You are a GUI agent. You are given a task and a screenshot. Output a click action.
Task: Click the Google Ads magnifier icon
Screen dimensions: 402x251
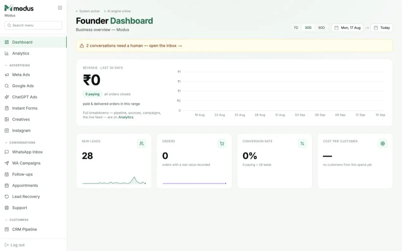(7, 86)
